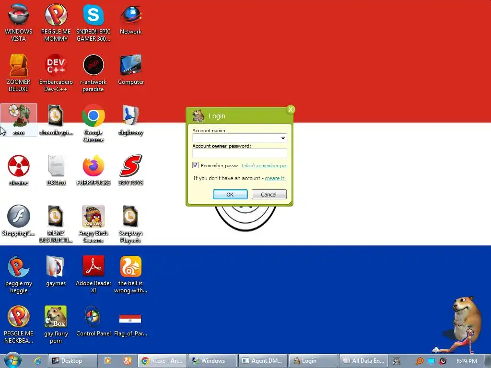Switch to All Data En... taskbar window

pyautogui.click(x=363, y=361)
